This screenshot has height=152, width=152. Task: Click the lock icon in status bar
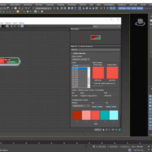90,147
